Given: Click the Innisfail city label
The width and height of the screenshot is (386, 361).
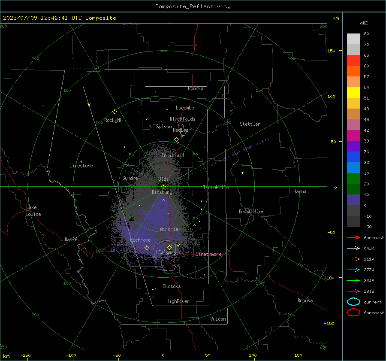Looking at the screenshot, I should pos(173,155).
